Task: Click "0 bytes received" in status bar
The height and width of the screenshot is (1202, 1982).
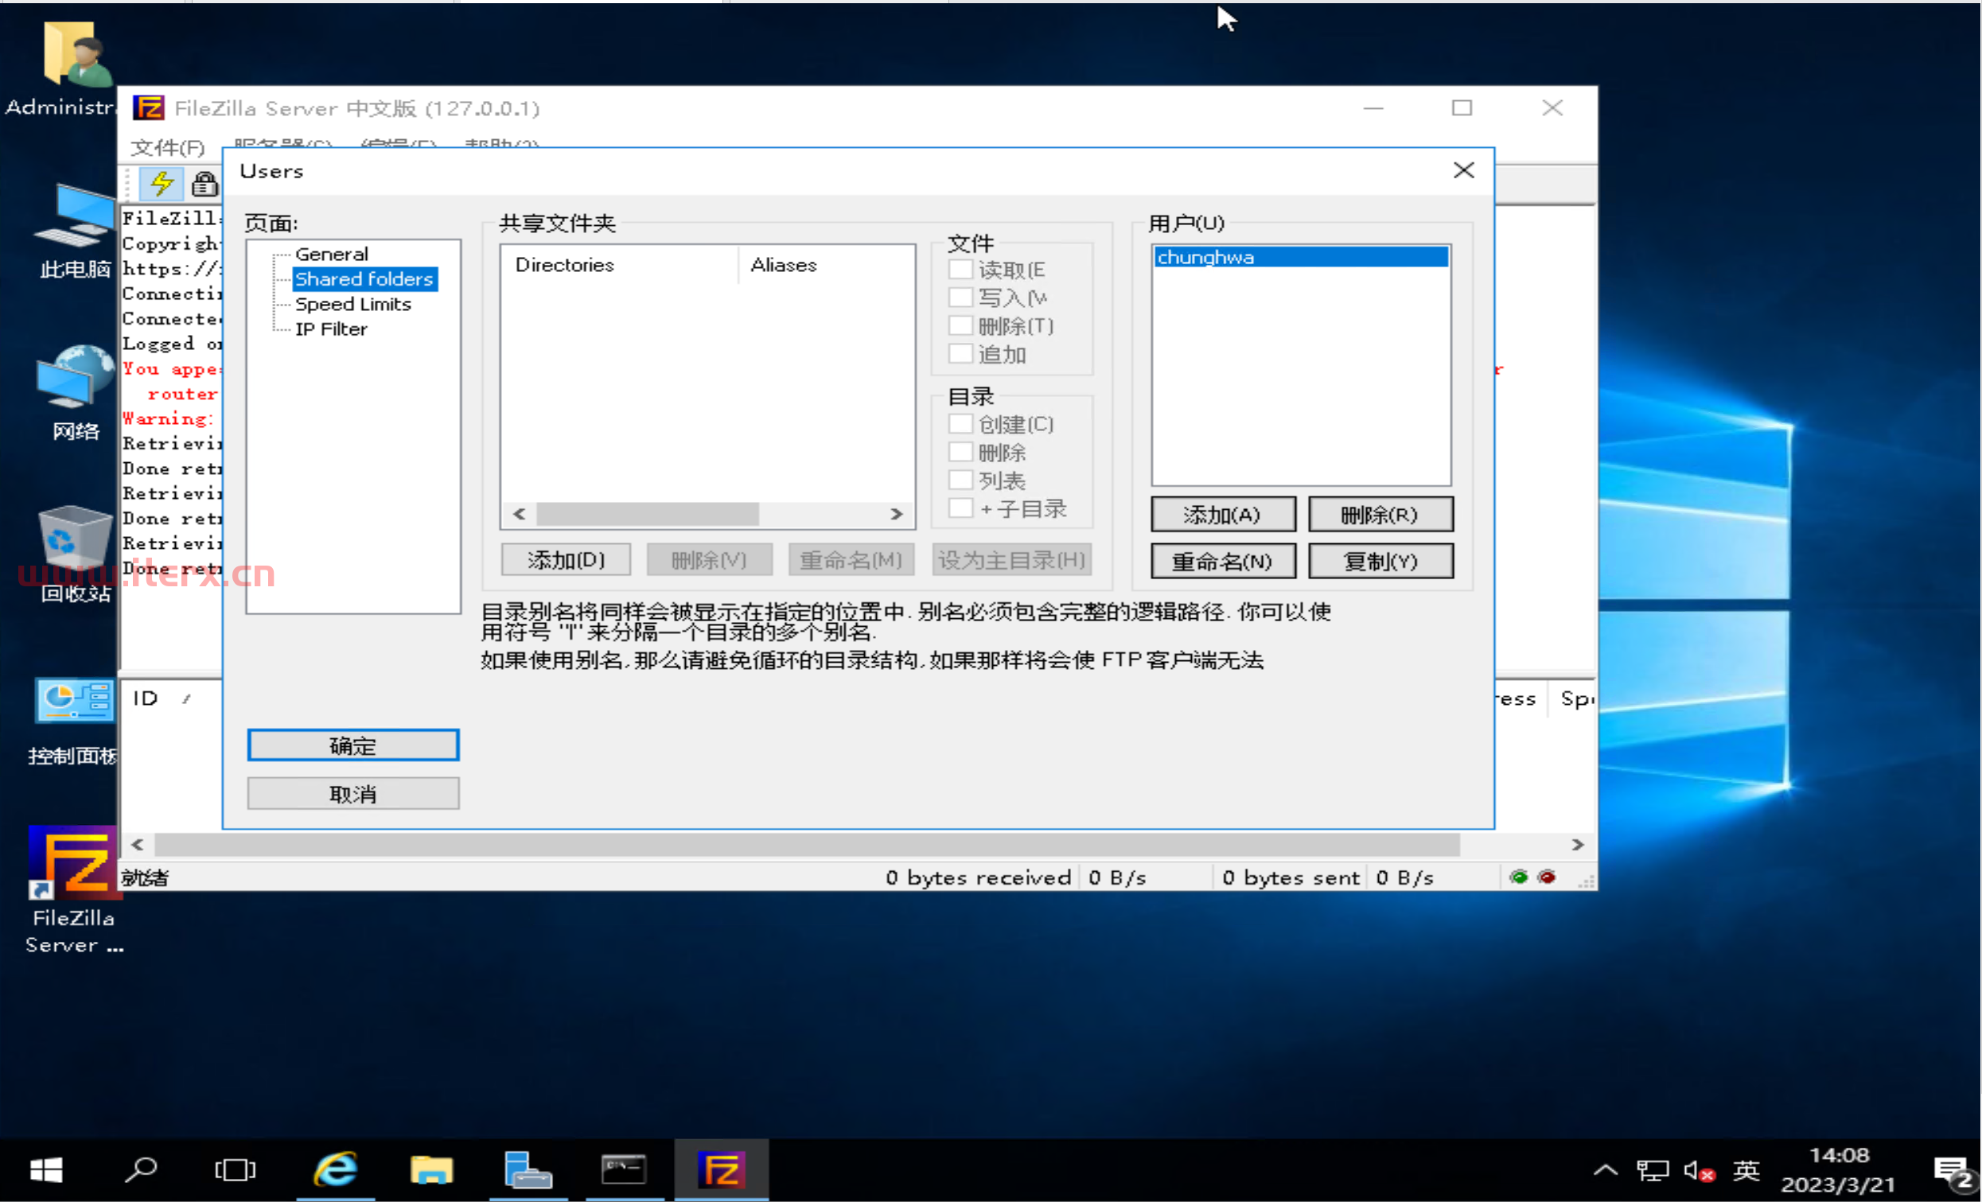Action: 978,877
